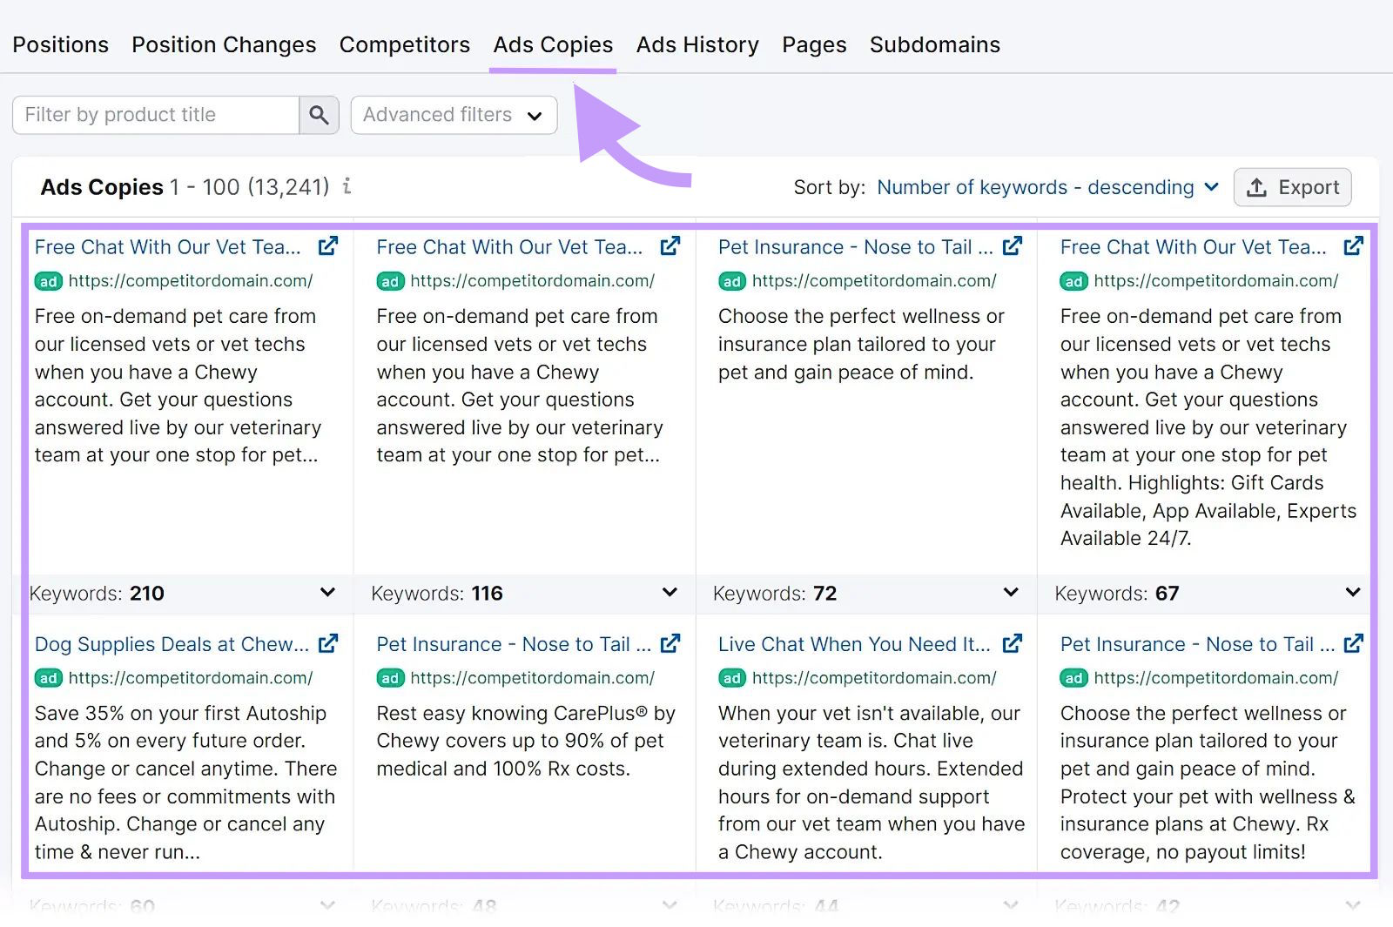This screenshot has width=1393, height=927.
Task: Click competitordomain URL in Keywords 72 card
Action: coord(874,281)
